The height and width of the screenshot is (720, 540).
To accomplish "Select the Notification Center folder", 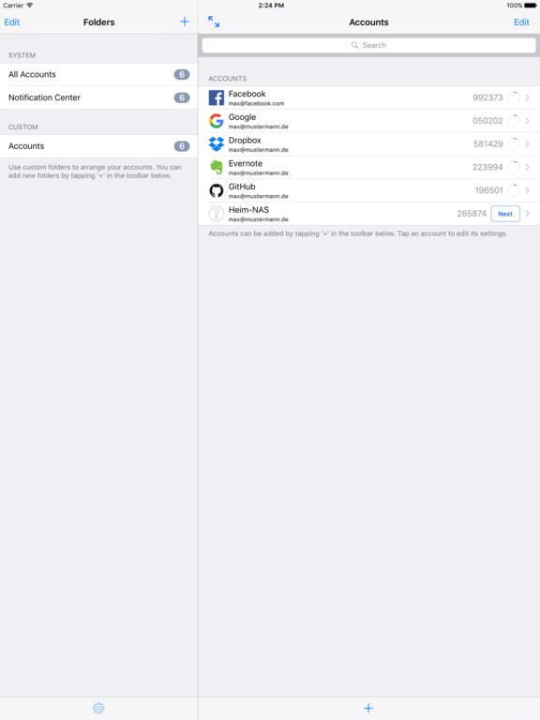I will 98,97.
